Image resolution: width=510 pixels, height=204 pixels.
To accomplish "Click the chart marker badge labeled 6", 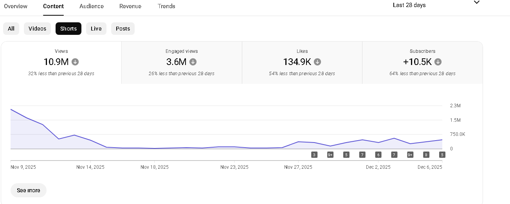I will [378, 155].
